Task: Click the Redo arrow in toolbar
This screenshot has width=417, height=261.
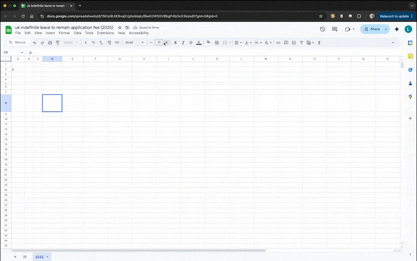Action: [x=42, y=43]
